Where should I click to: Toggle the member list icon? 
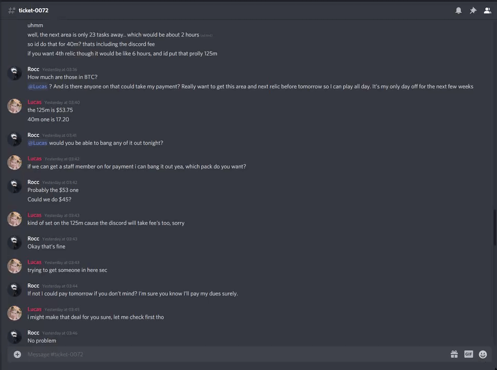click(487, 10)
